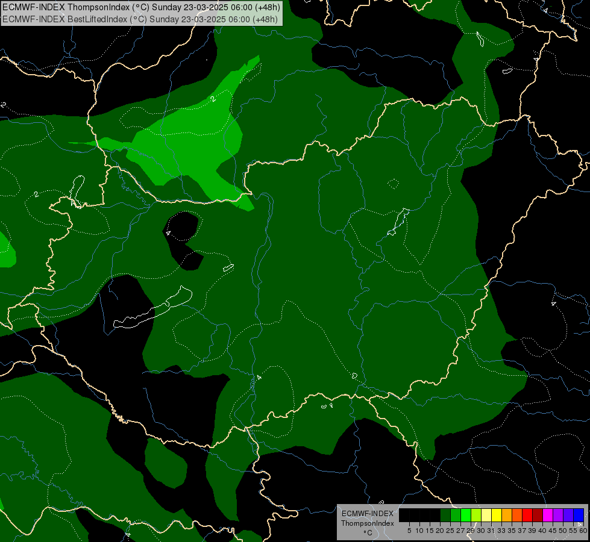Viewport: 590px width, 542px height.
Task: Click the legend tick value 55
Action: click(x=573, y=531)
